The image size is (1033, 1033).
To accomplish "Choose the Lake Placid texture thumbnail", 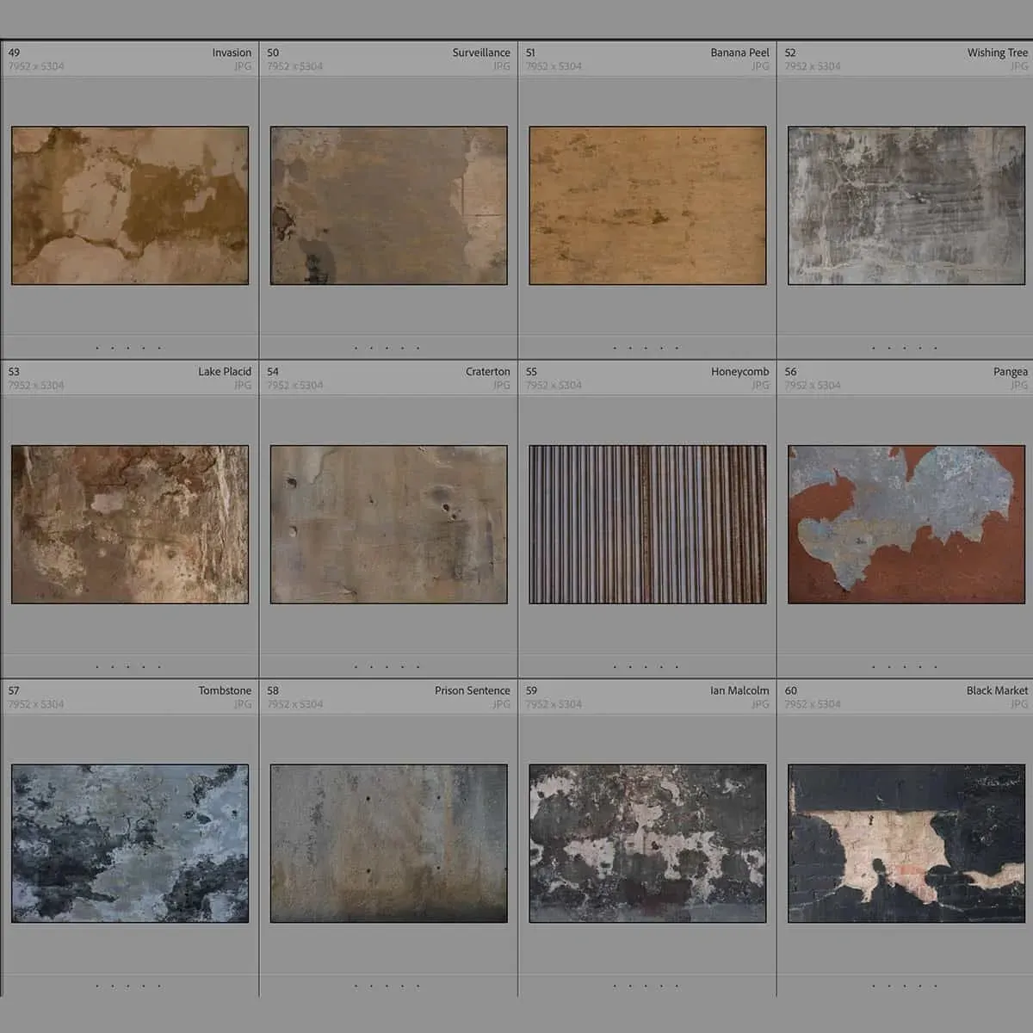I will coord(130,524).
